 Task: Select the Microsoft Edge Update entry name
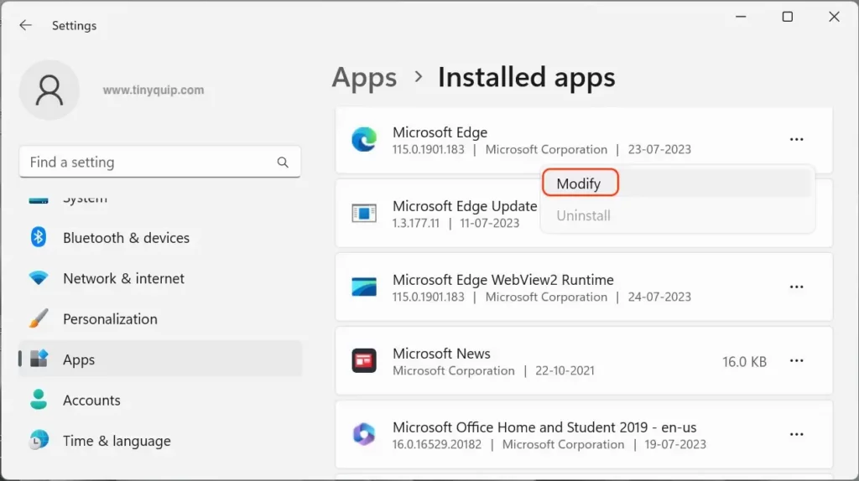click(x=465, y=206)
